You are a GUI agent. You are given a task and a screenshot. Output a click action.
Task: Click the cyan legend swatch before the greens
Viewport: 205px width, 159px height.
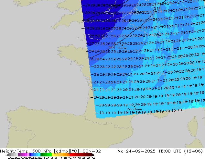pyautogui.click(x=39, y=155)
